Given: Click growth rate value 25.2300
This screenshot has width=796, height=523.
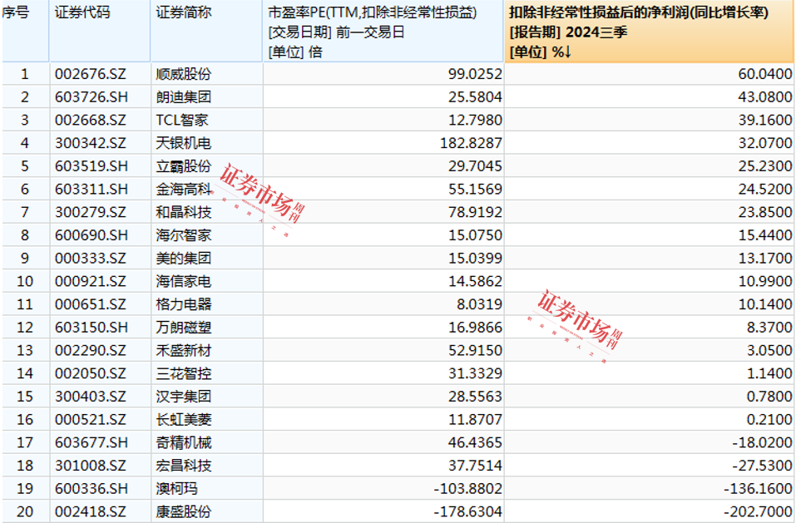Looking at the screenshot, I should click(765, 166).
